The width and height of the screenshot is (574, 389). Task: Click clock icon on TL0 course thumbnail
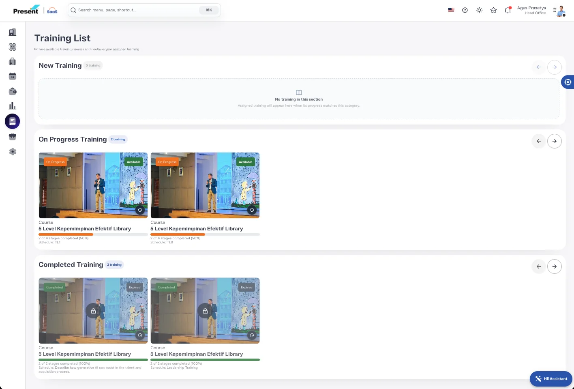252,210
